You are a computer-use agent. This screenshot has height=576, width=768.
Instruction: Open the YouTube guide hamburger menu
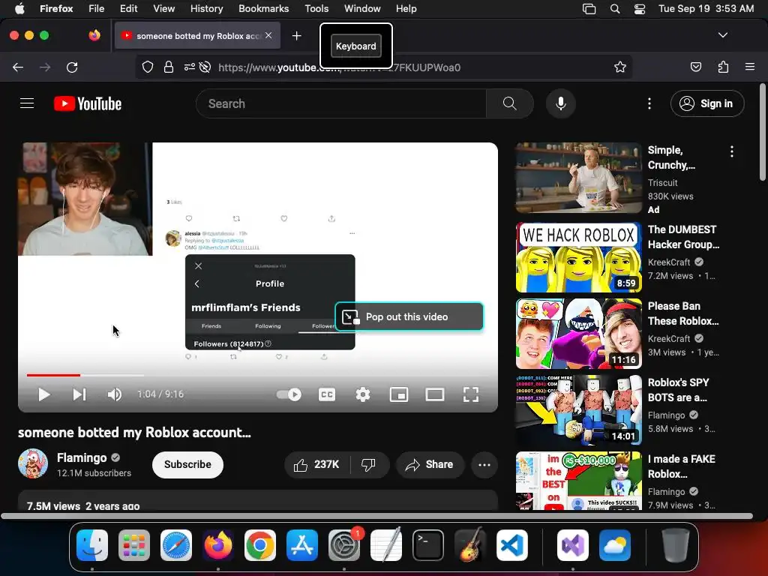coord(27,103)
